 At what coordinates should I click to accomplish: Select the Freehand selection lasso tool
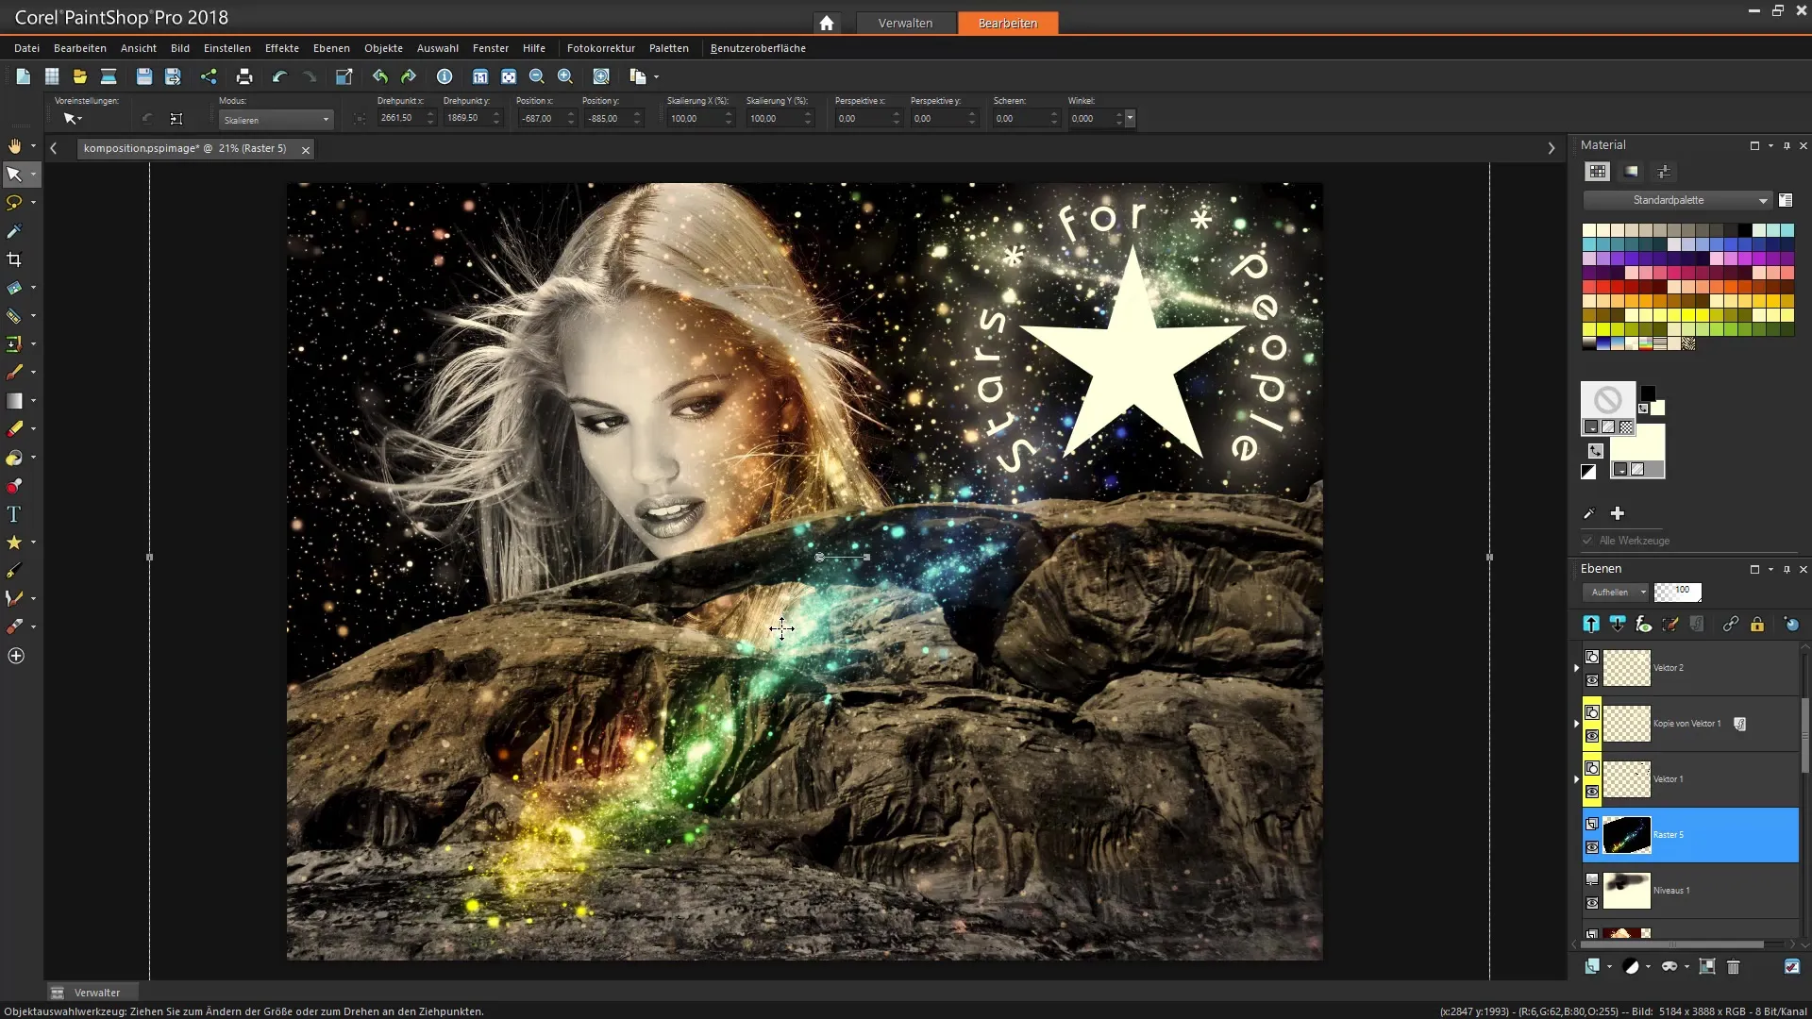14,203
